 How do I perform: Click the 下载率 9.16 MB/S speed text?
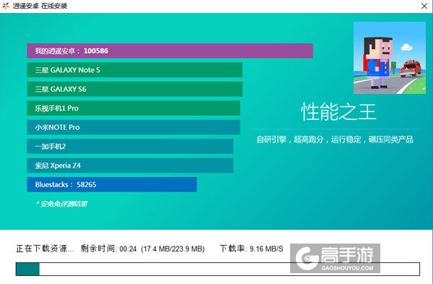pyautogui.click(x=252, y=249)
